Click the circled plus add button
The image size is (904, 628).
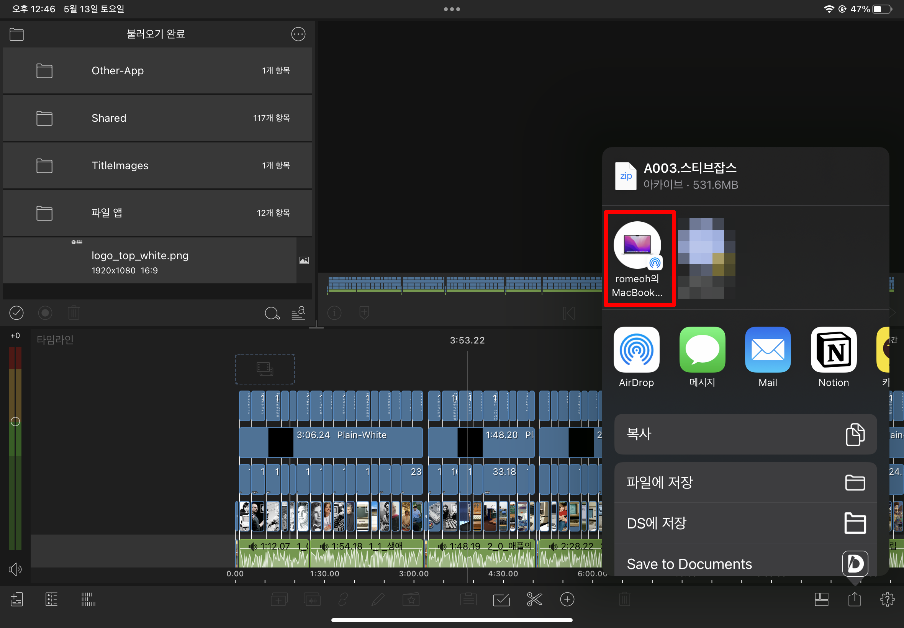pyautogui.click(x=567, y=599)
